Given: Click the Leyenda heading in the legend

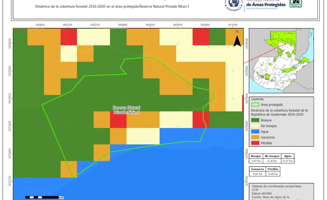Looking at the screenshot, I should point(258,99).
